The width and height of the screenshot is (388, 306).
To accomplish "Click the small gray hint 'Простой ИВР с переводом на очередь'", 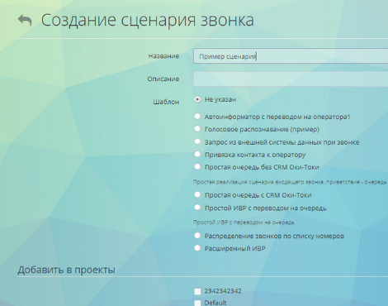I will [244, 222].
